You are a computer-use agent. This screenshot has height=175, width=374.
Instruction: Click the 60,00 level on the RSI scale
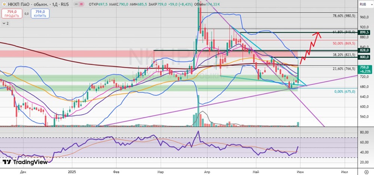(365, 142)
